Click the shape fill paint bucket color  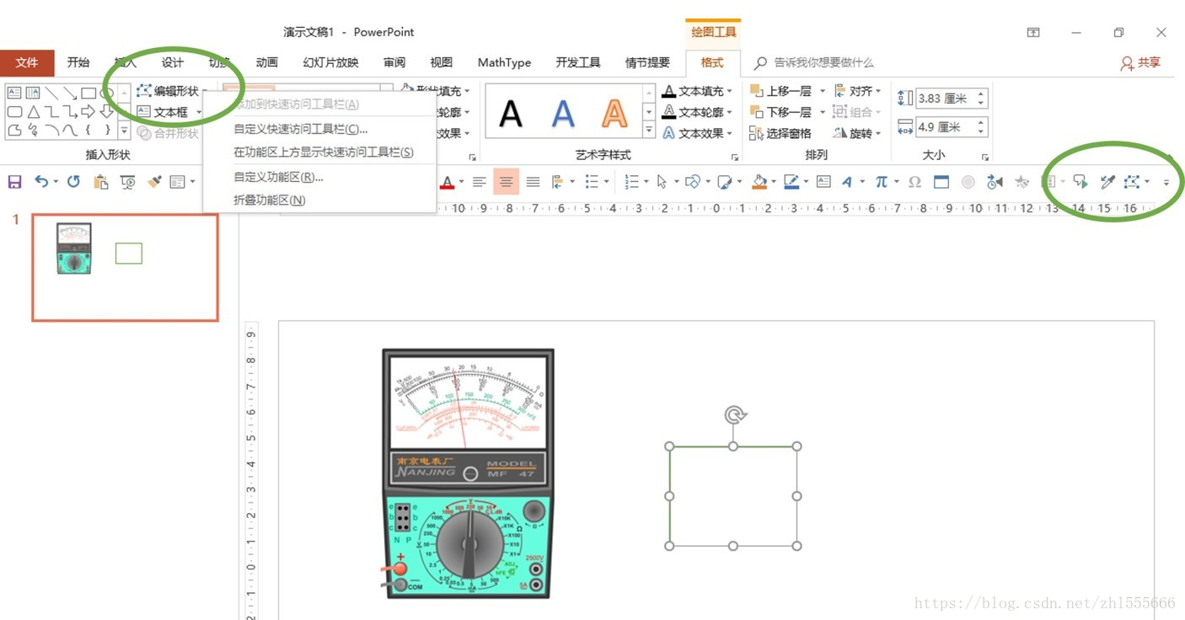click(759, 181)
